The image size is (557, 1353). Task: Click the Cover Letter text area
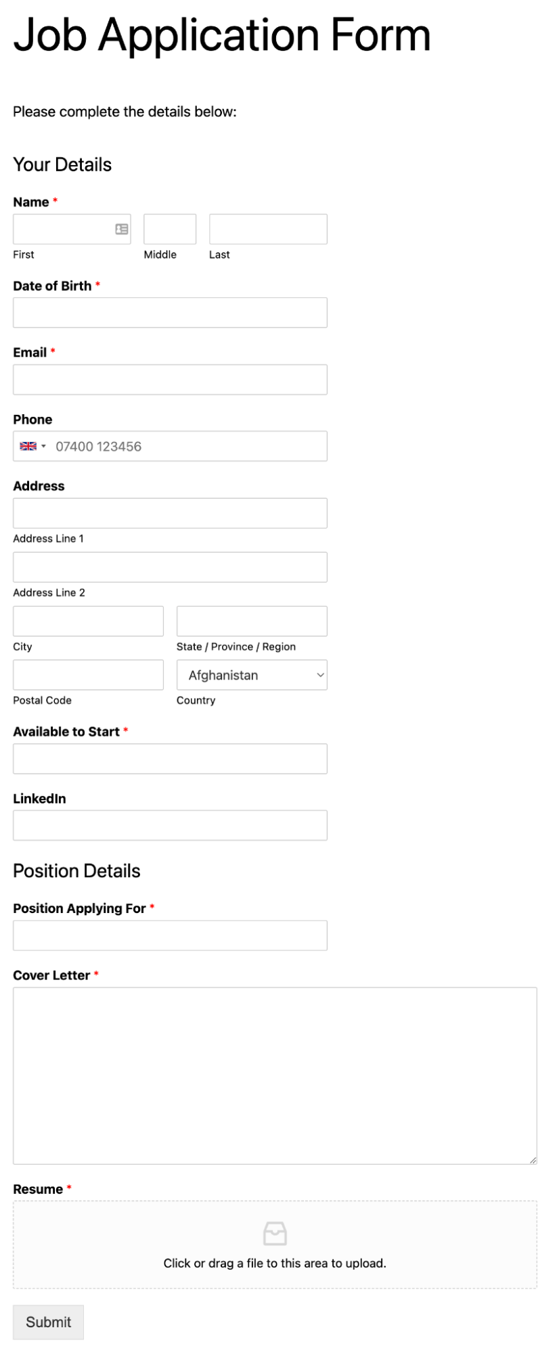[x=275, y=1075]
